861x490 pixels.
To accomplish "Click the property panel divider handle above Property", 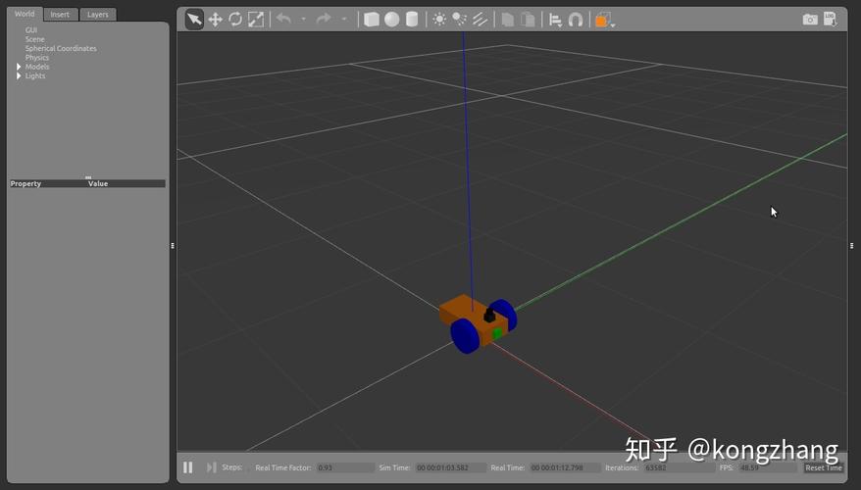I will click(88, 177).
